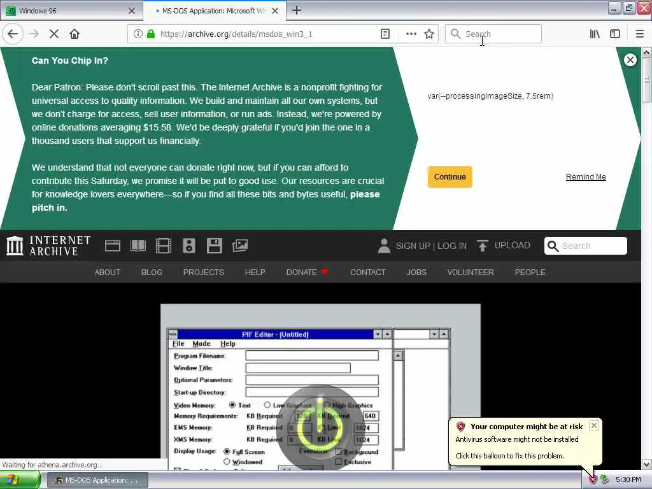Select the MS-DOS Application tab
This screenshot has height=489, width=652.
coord(214,11)
